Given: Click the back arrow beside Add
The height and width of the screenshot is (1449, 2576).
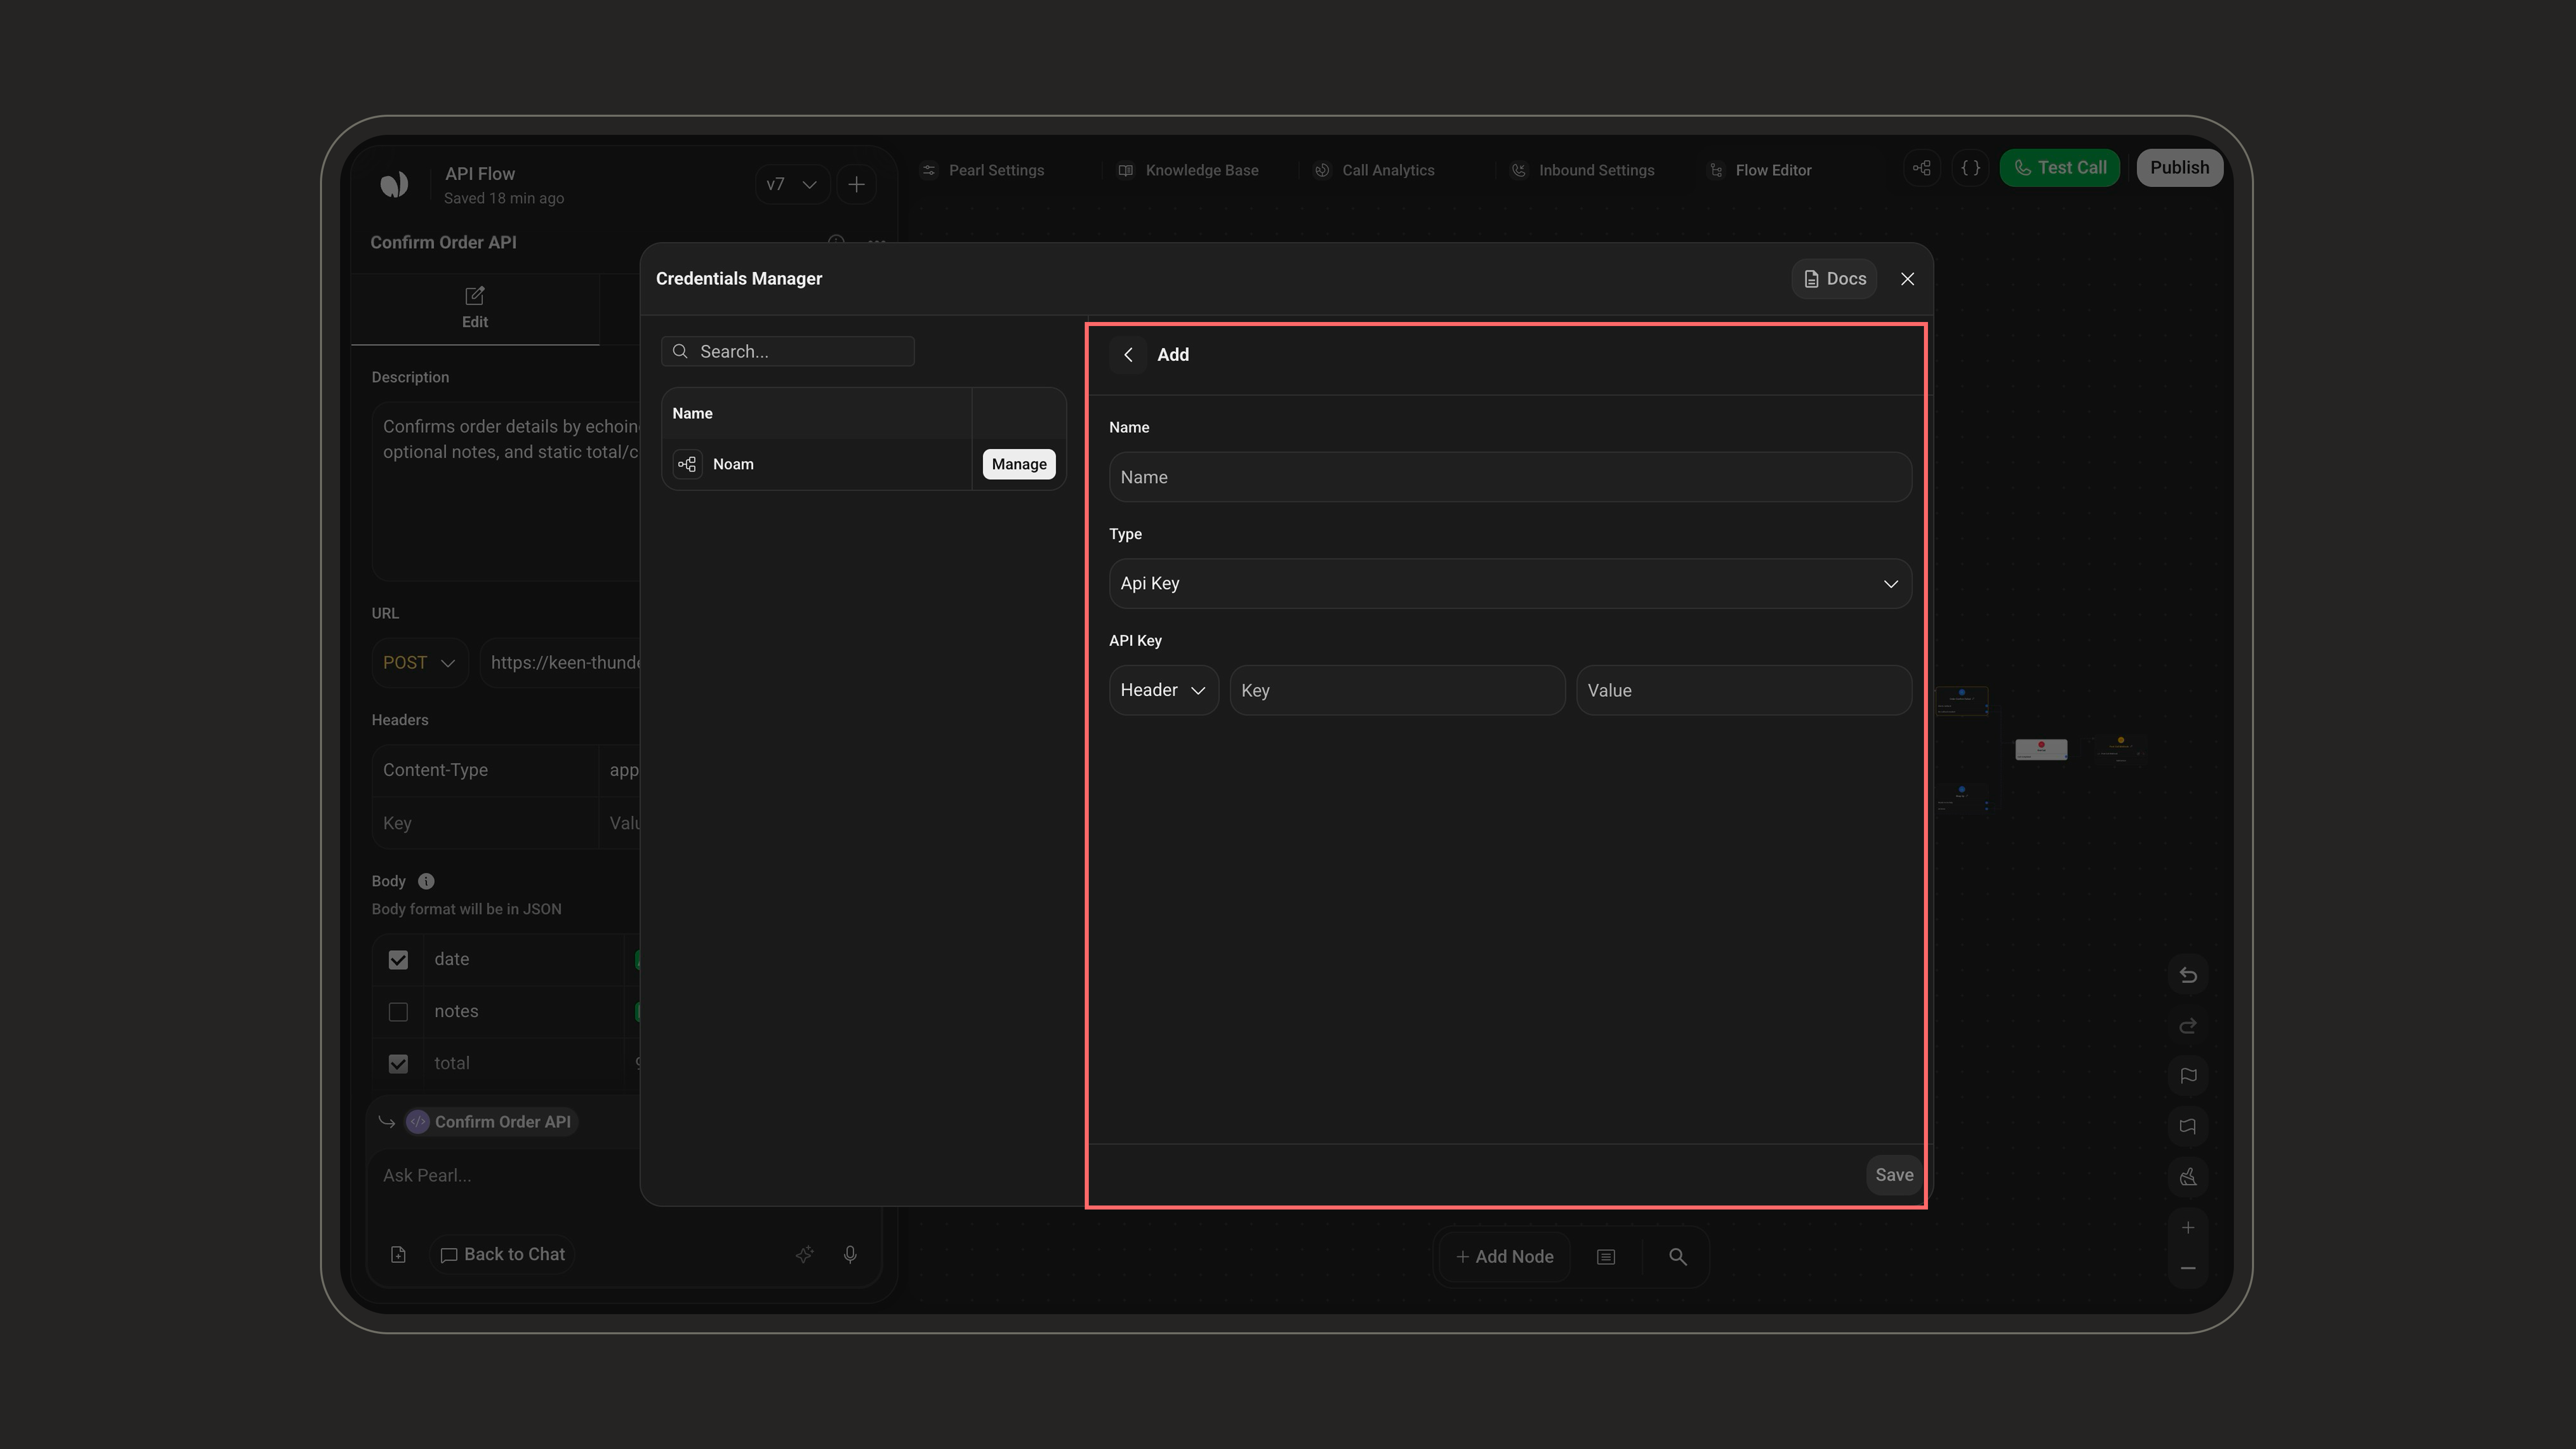Looking at the screenshot, I should (1128, 355).
